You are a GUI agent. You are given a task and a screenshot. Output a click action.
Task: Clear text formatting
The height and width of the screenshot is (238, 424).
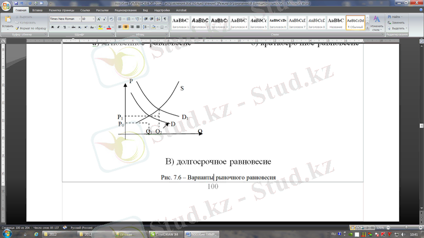[111, 19]
